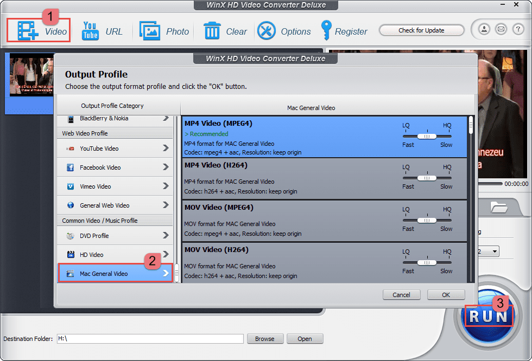Click the "> Recommended" text

(206, 134)
